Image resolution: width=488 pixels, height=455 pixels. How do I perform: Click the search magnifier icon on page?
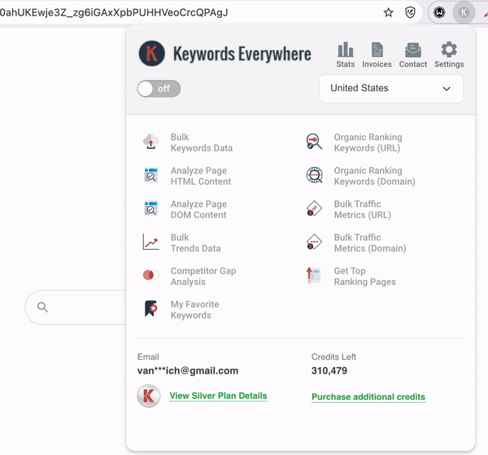tap(42, 307)
